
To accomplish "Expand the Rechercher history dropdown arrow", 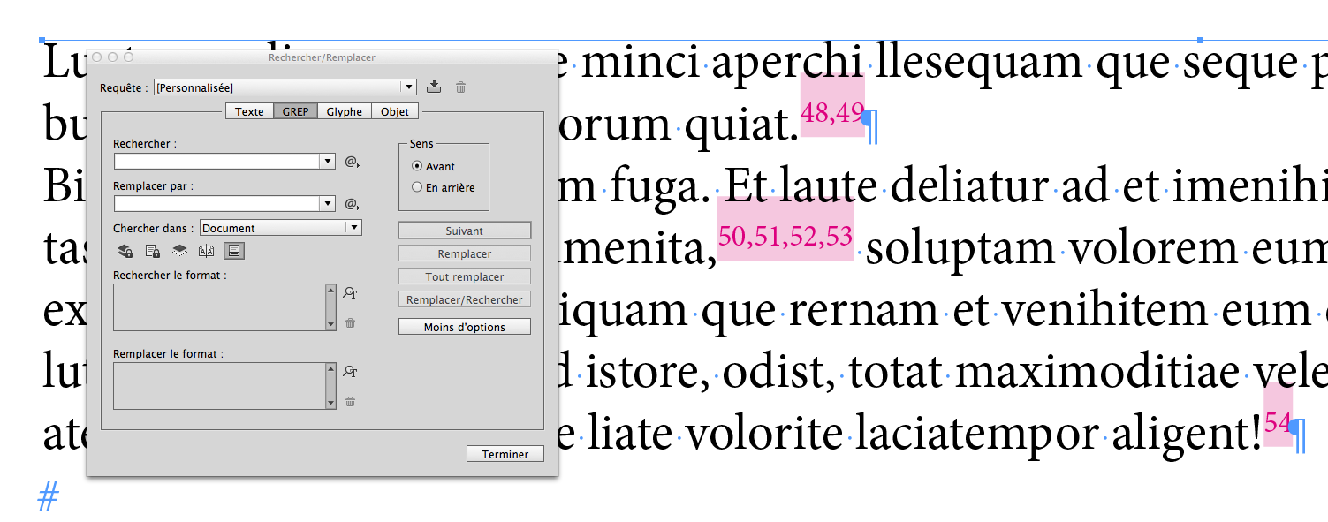I will pyautogui.click(x=328, y=162).
